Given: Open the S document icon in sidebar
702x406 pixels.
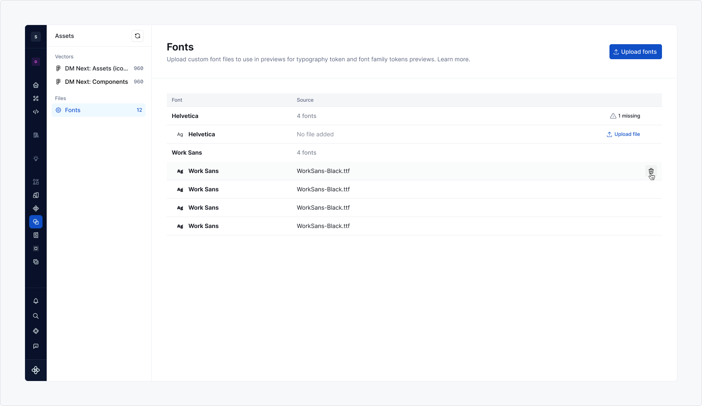Looking at the screenshot, I should click(36, 235).
